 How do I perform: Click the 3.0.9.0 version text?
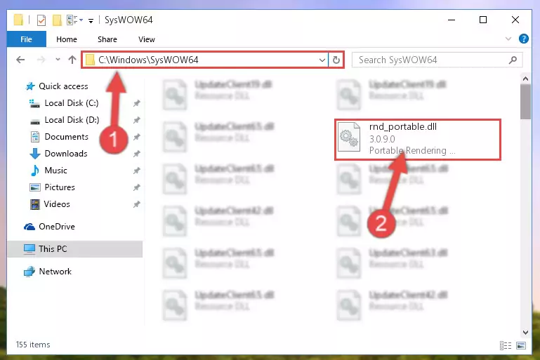(x=382, y=139)
